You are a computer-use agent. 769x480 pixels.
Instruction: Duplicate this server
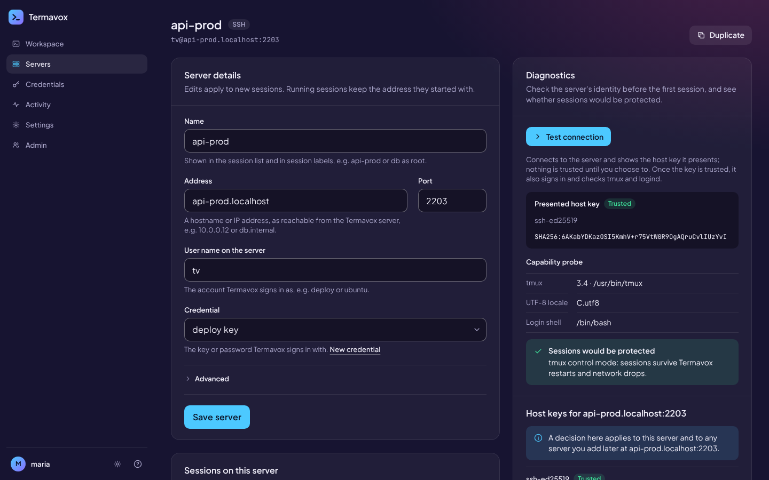pyautogui.click(x=720, y=35)
